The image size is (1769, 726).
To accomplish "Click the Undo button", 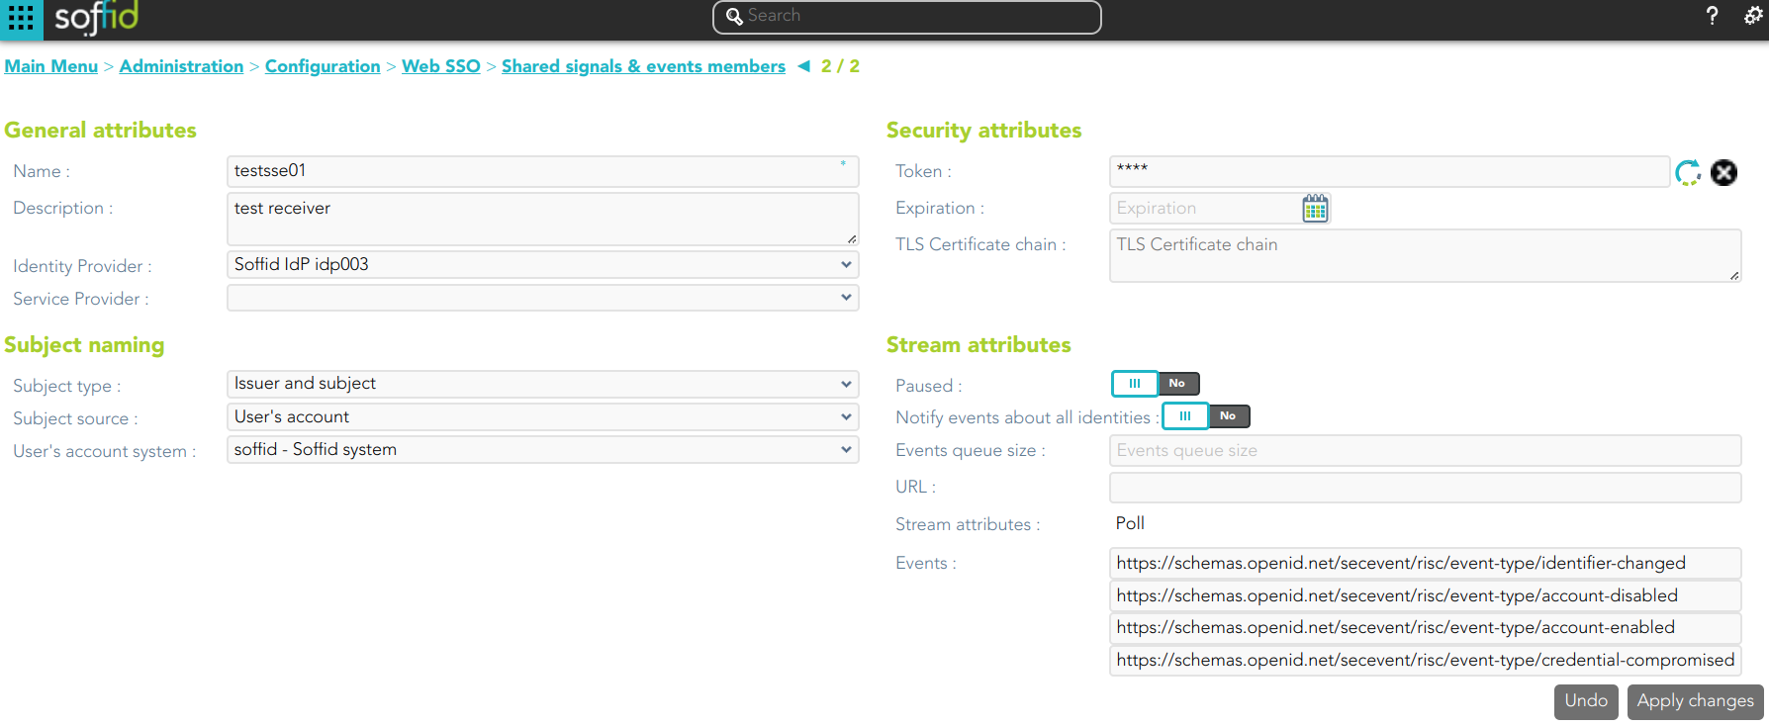I will [x=1586, y=701].
